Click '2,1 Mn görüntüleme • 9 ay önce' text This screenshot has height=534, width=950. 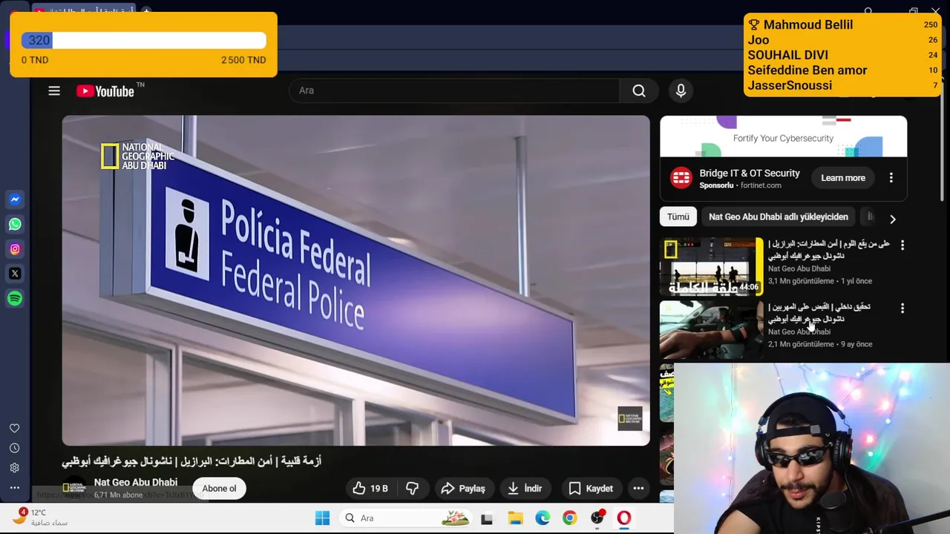pos(820,344)
